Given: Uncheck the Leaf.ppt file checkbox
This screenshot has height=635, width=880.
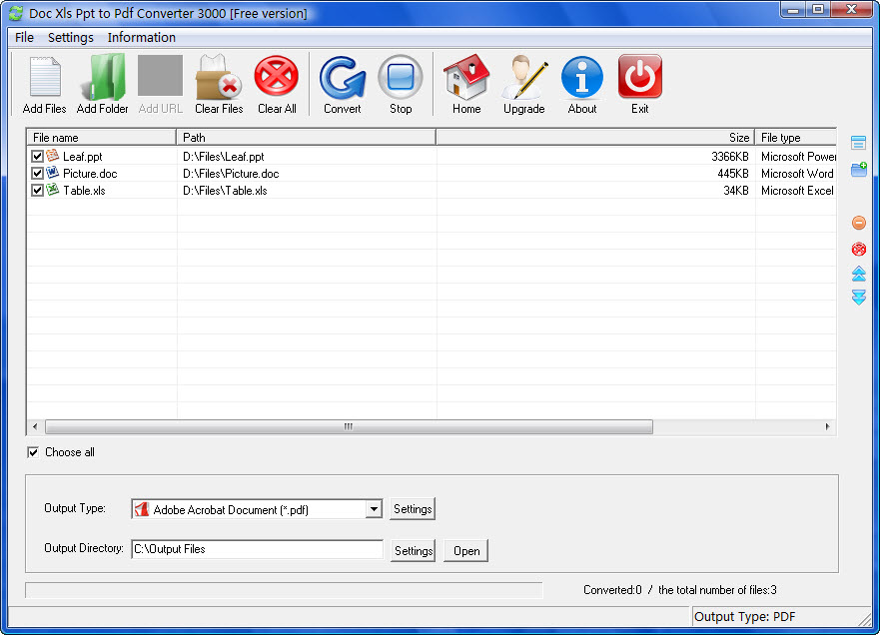Looking at the screenshot, I should point(37,155).
